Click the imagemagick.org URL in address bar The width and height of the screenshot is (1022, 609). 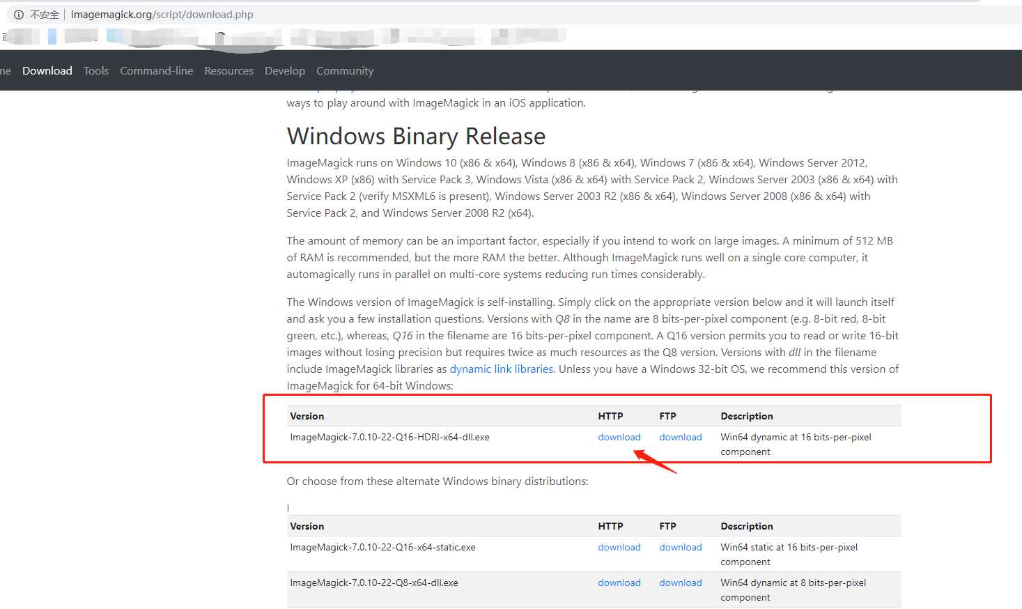(x=162, y=15)
